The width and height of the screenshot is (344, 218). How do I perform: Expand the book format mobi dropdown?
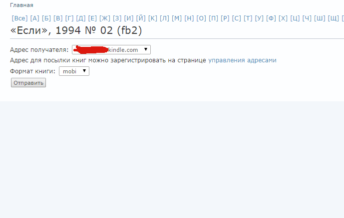tap(74, 71)
